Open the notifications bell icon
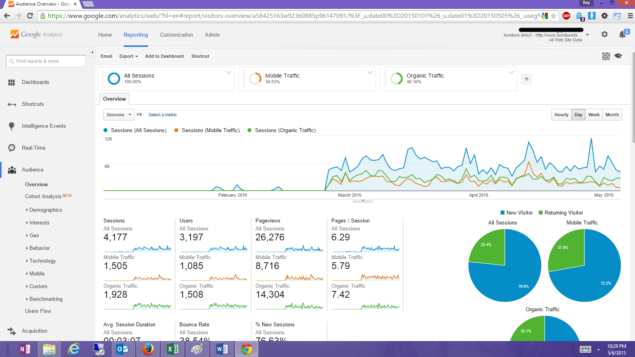 [x=623, y=35]
